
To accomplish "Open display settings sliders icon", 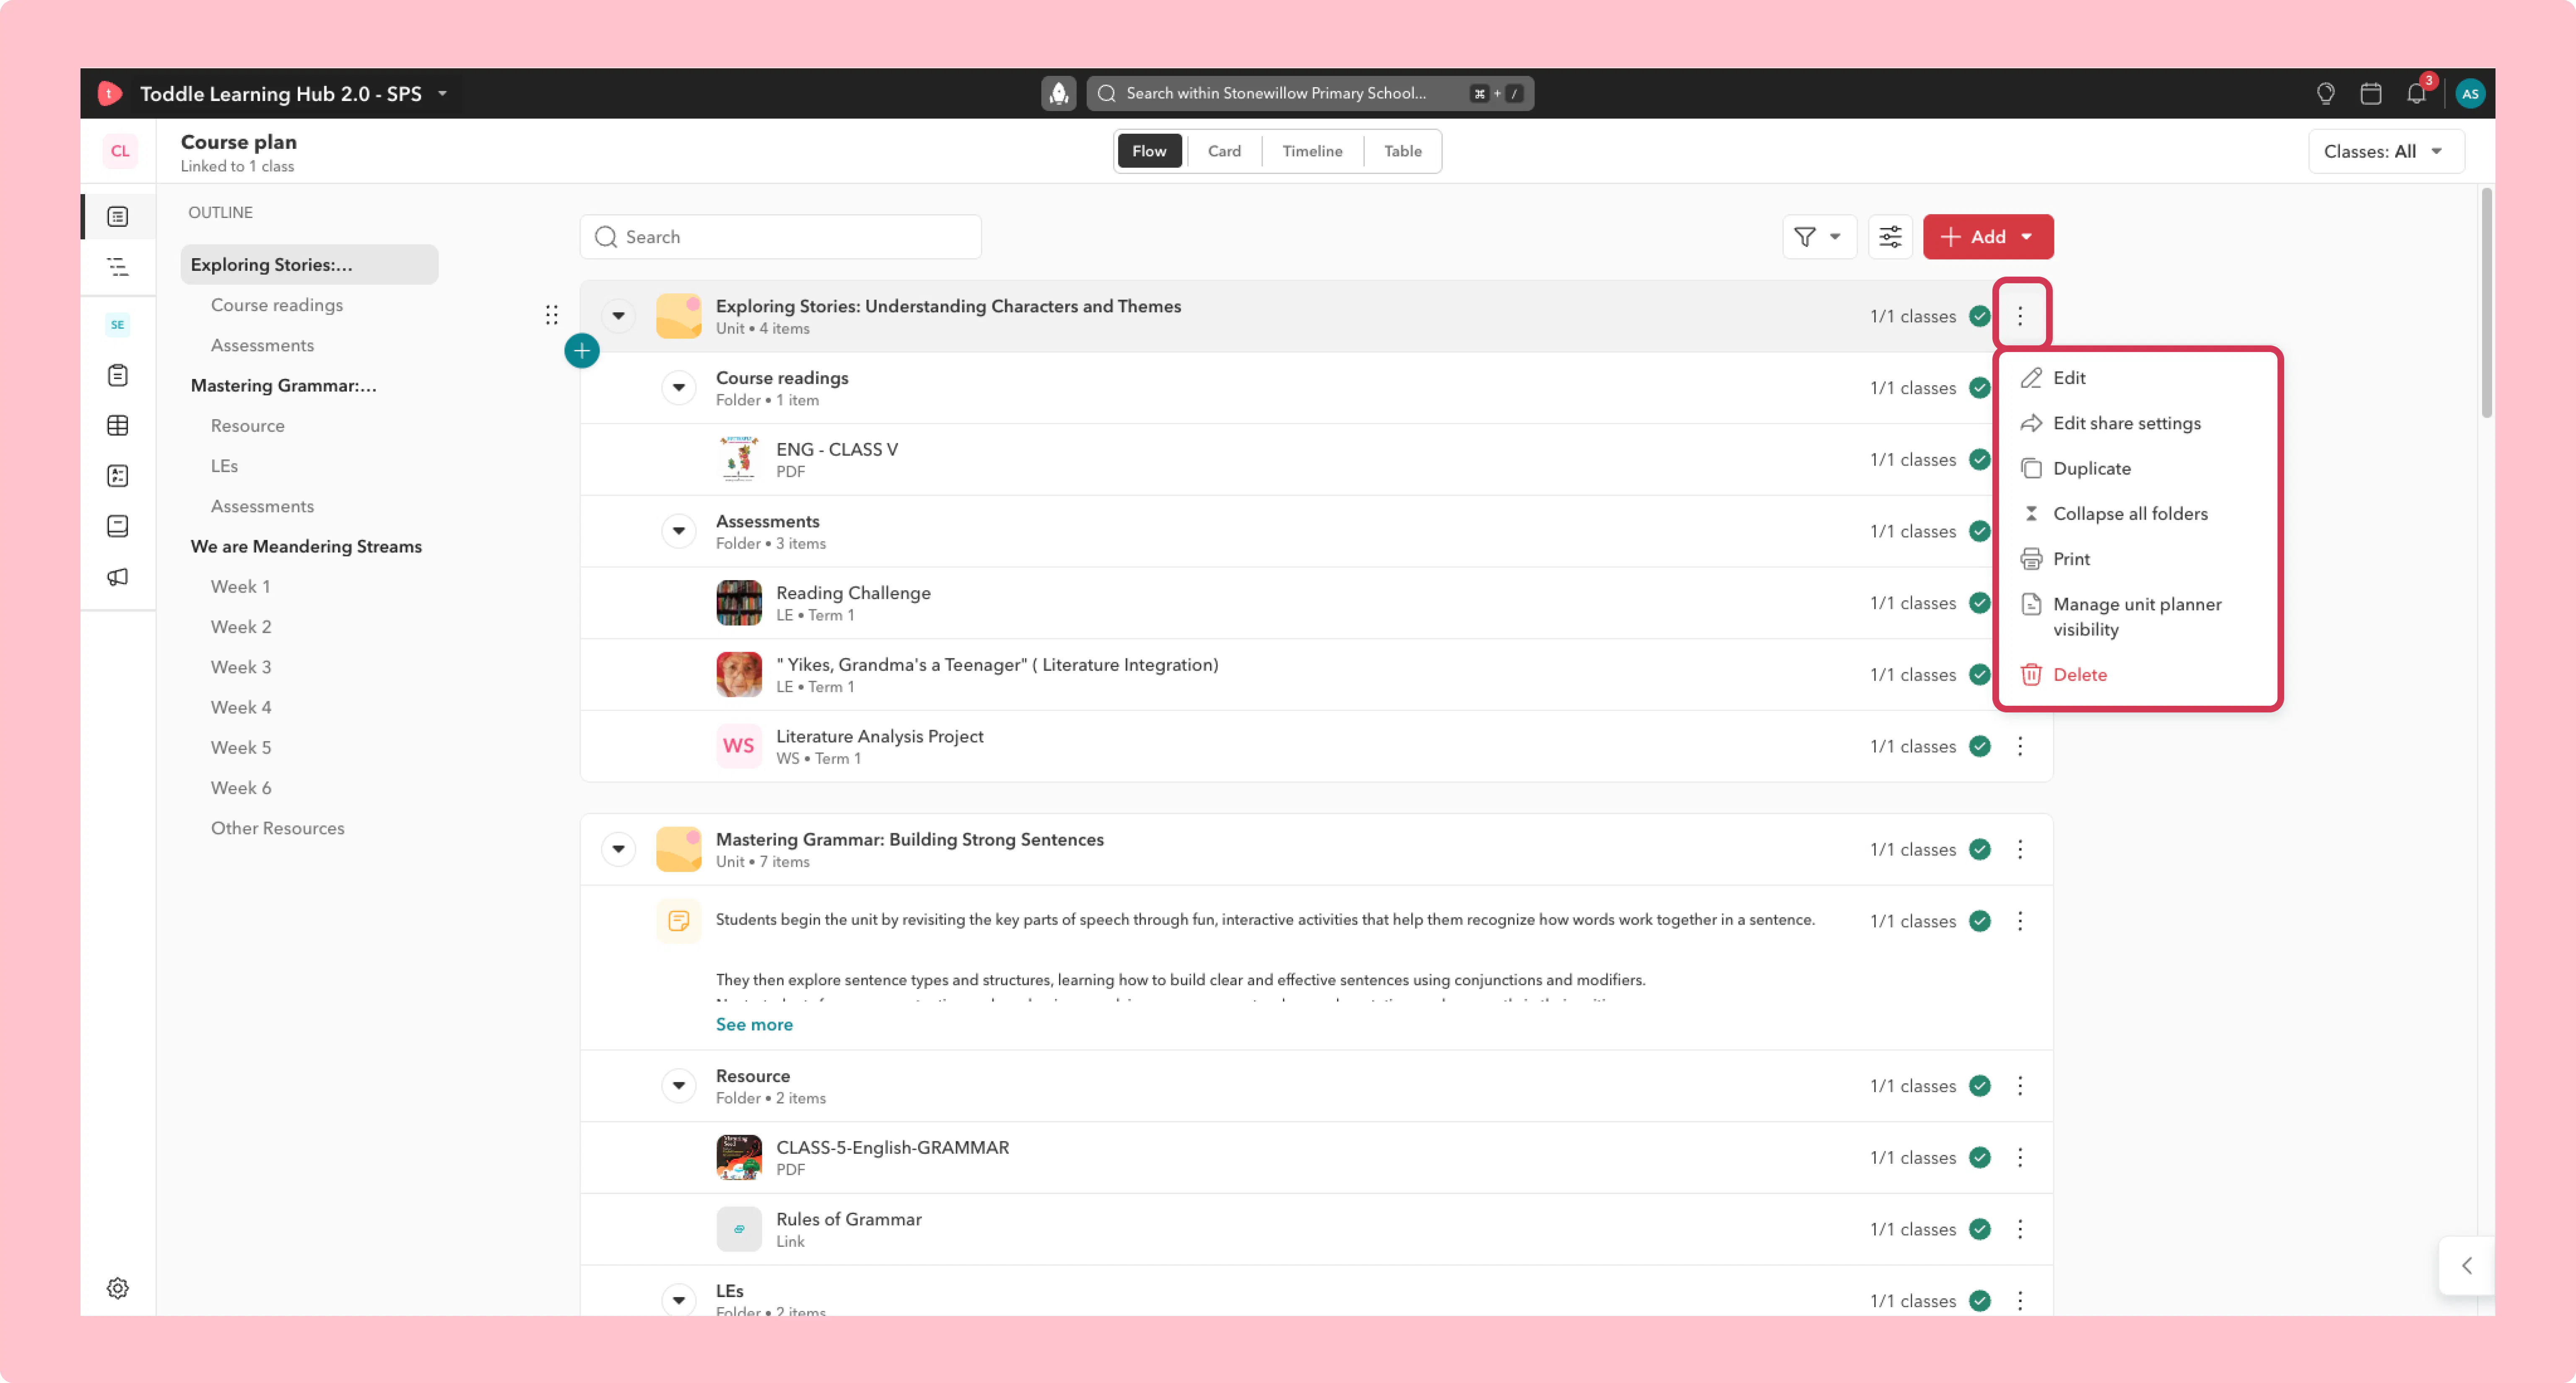I will pyautogui.click(x=1890, y=237).
